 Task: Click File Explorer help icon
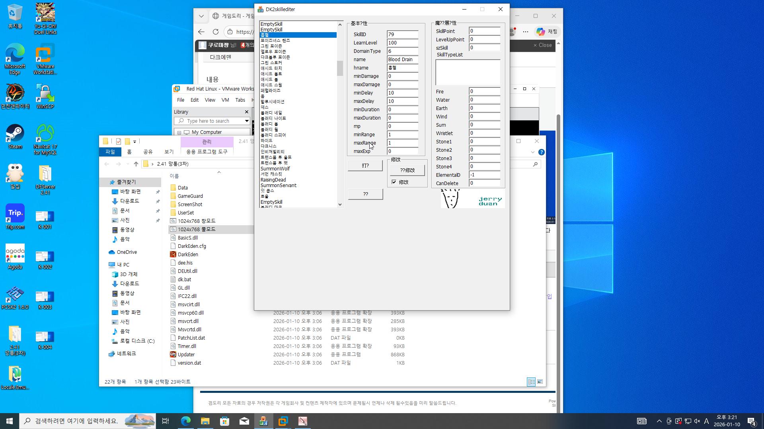[x=541, y=152]
